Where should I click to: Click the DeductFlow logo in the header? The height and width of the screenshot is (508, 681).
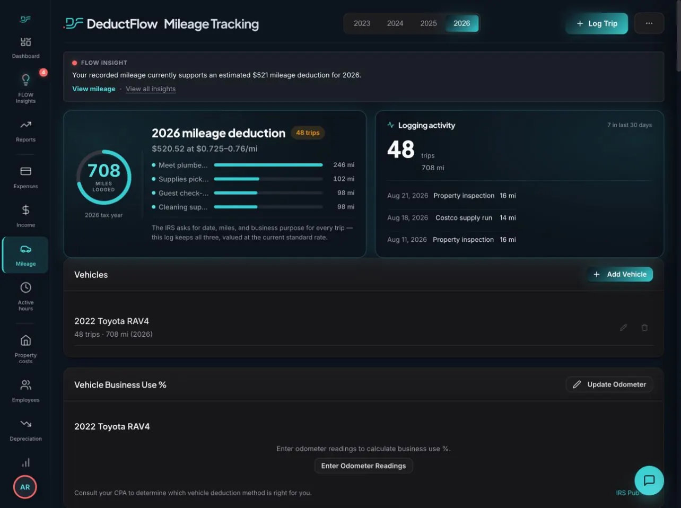click(110, 24)
